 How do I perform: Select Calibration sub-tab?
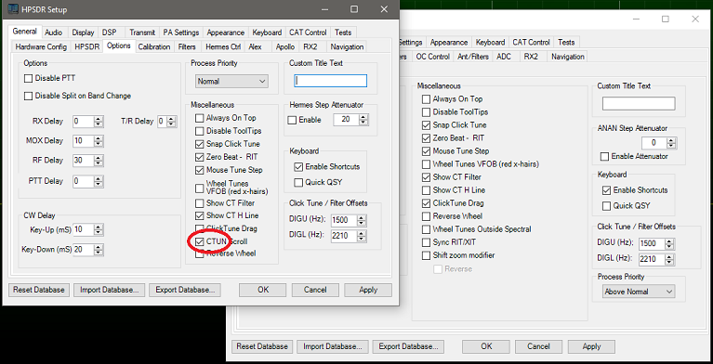[x=154, y=46]
